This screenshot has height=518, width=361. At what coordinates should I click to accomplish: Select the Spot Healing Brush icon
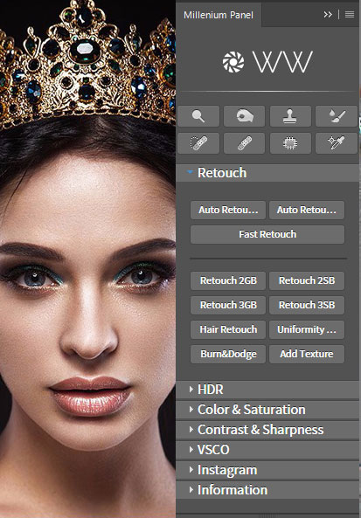(198, 143)
